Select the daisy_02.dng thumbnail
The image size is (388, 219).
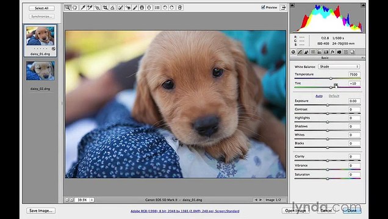coord(40,71)
